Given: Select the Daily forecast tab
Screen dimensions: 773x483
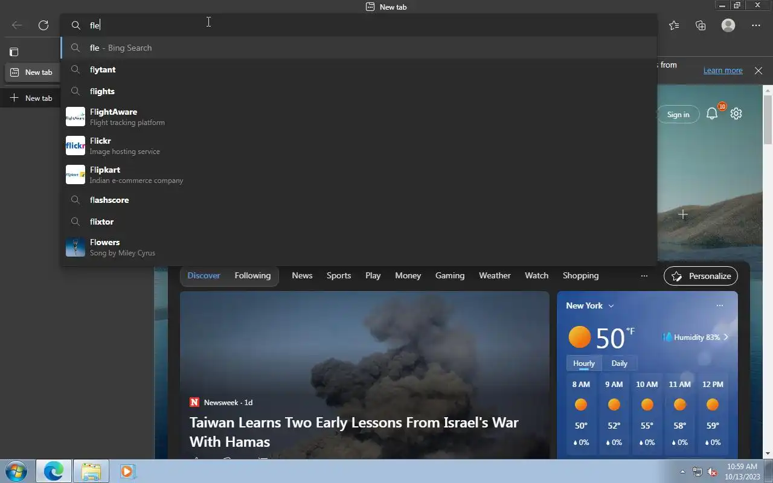Looking at the screenshot, I should coord(619,363).
